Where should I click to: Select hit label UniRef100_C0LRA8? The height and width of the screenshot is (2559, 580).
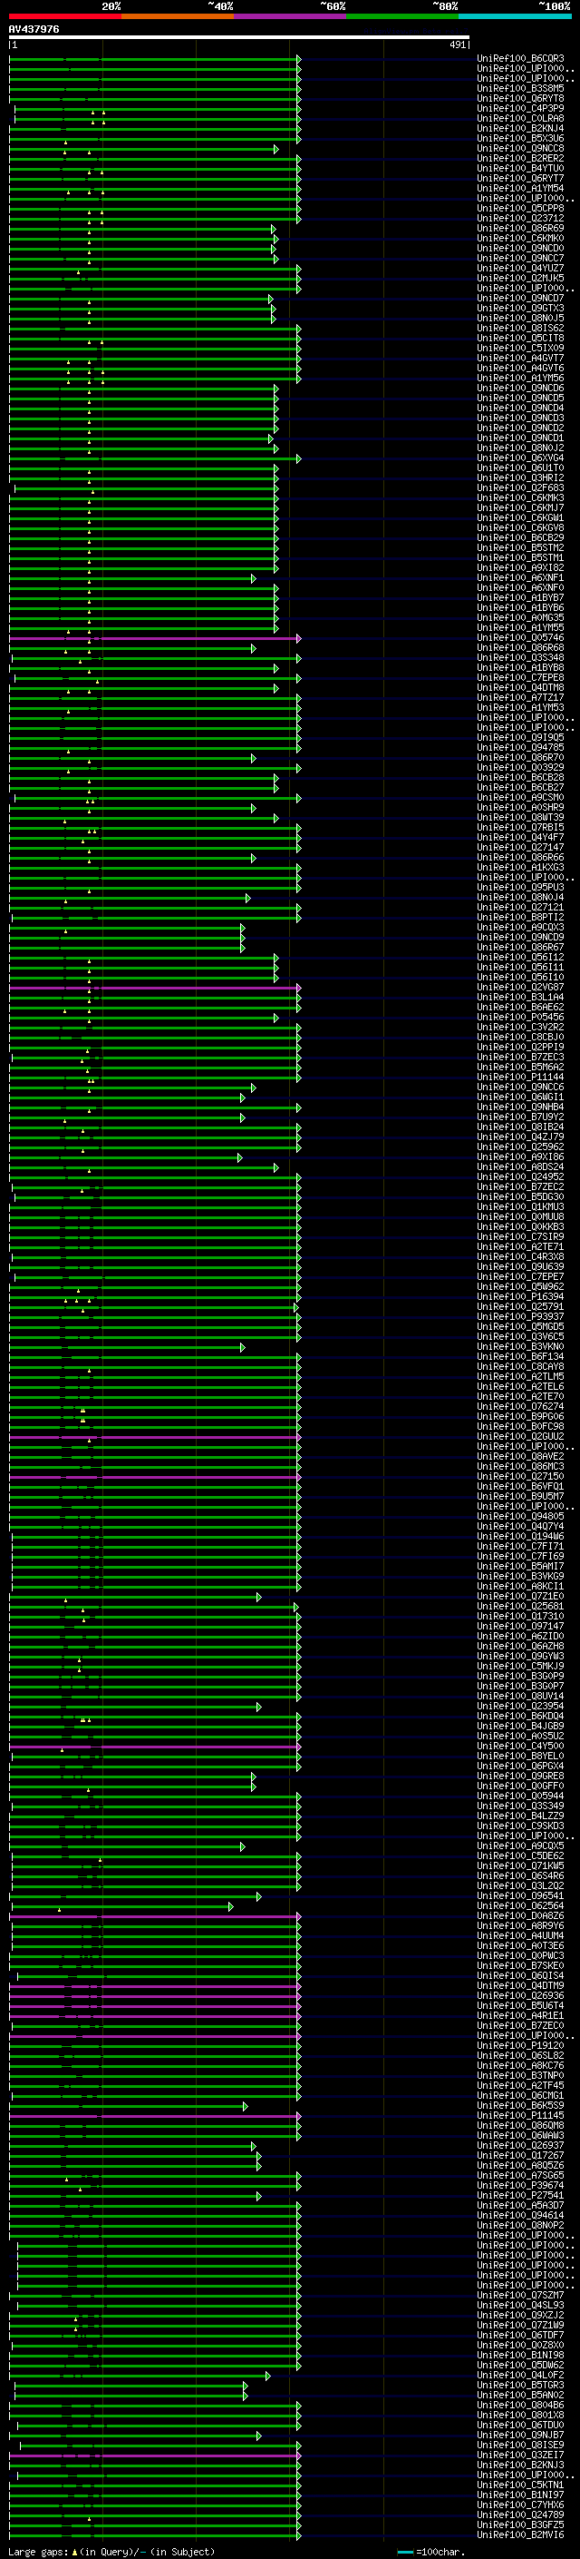coord(520,118)
